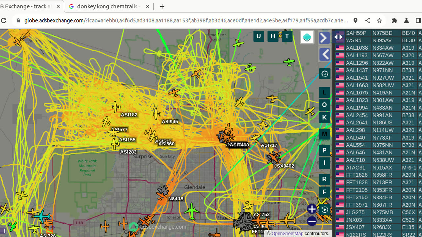Switch to donkey kong chemtrails tab
The width and height of the screenshot is (422, 237).
click(x=109, y=6)
